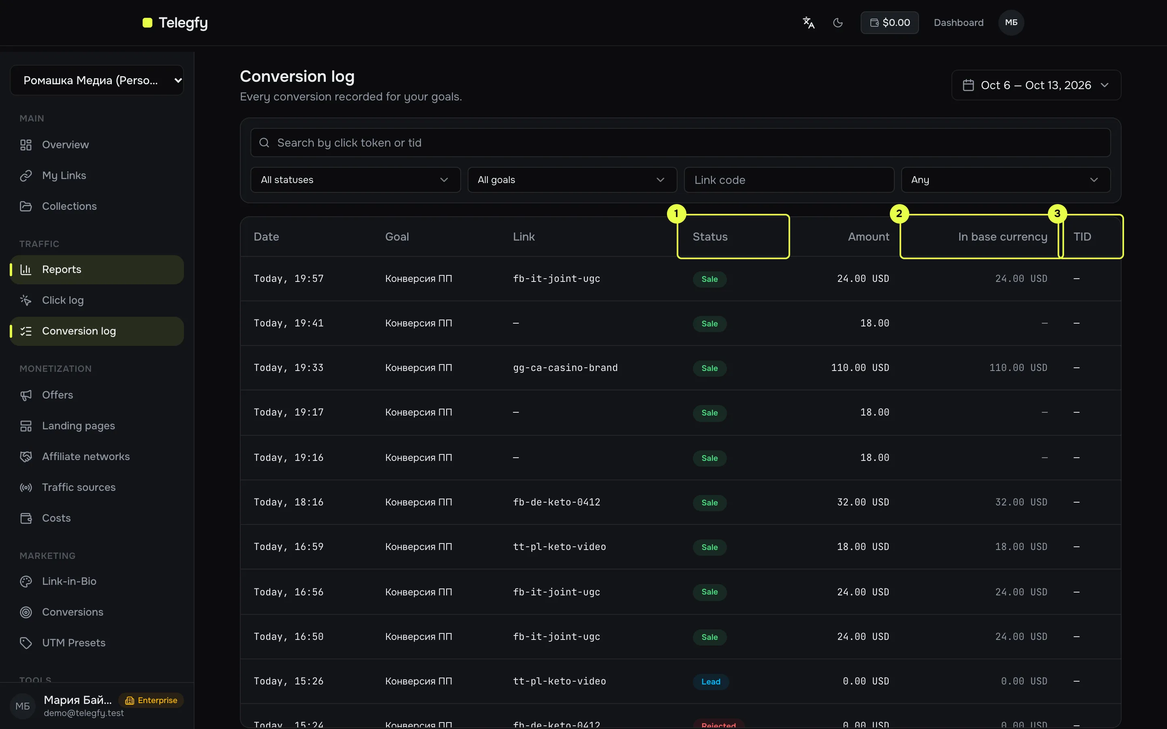
Task: Expand the Ромашка Медиа workspace selector
Action: [x=97, y=81]
